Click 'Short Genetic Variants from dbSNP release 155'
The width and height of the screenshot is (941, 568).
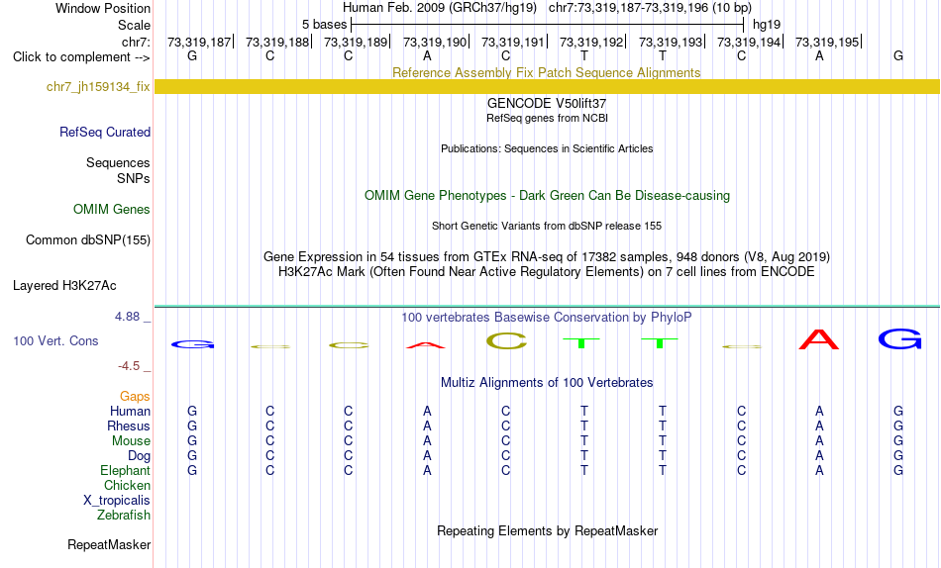[547, 227]
